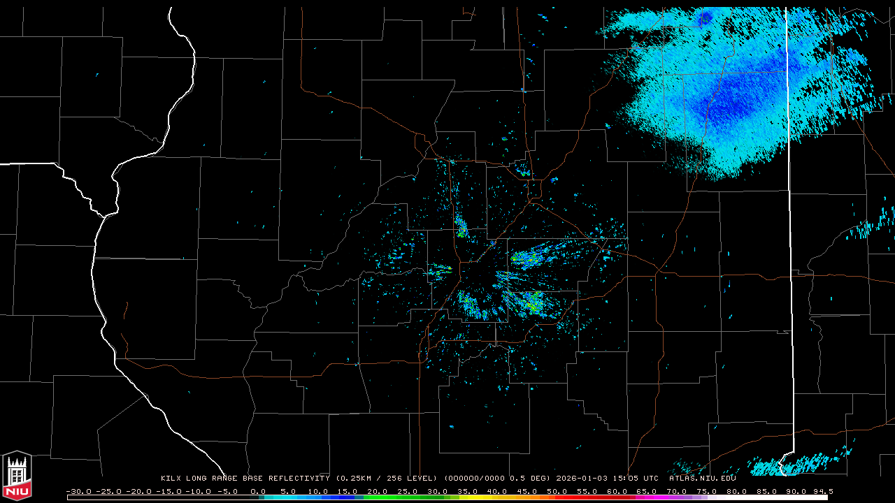895x503 pixels.
Task: Click the NIU castle logo
Action: 17,476
